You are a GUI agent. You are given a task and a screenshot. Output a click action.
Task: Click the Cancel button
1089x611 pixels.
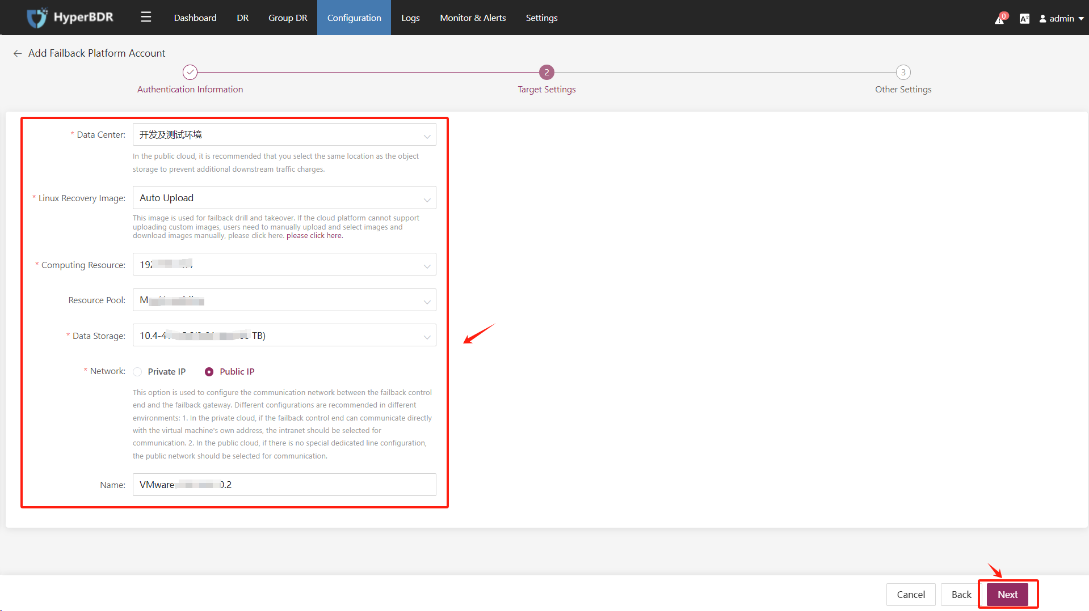[x=910, y=595]
